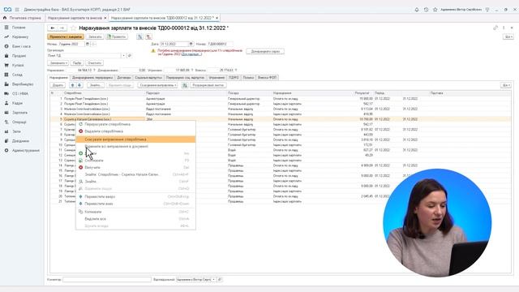Click the Записати button
The height and width of the screenshot is (292, 519).
tap(95, 36)
